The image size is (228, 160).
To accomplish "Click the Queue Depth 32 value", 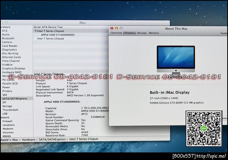I will 83,123.
